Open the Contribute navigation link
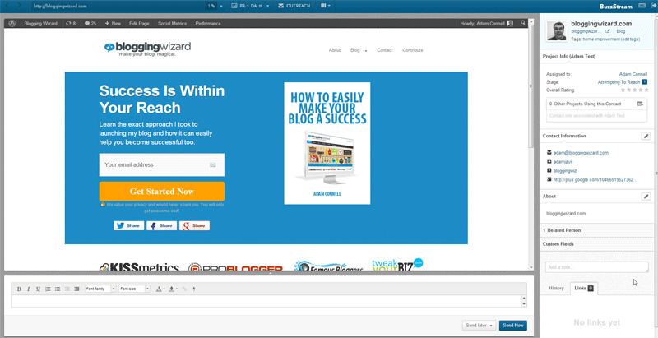Screen dimensions: 658x338 point(413,50)
